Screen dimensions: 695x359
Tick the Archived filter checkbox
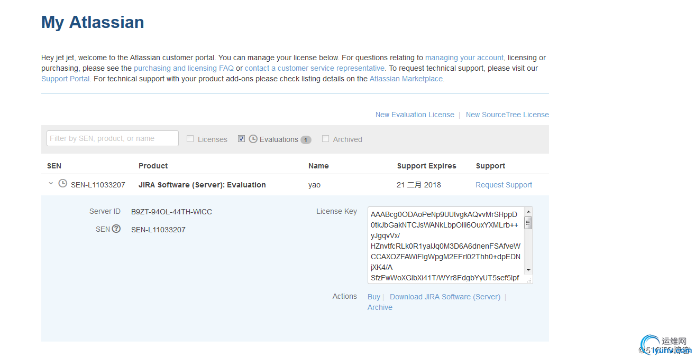click(x=326, y=139)
